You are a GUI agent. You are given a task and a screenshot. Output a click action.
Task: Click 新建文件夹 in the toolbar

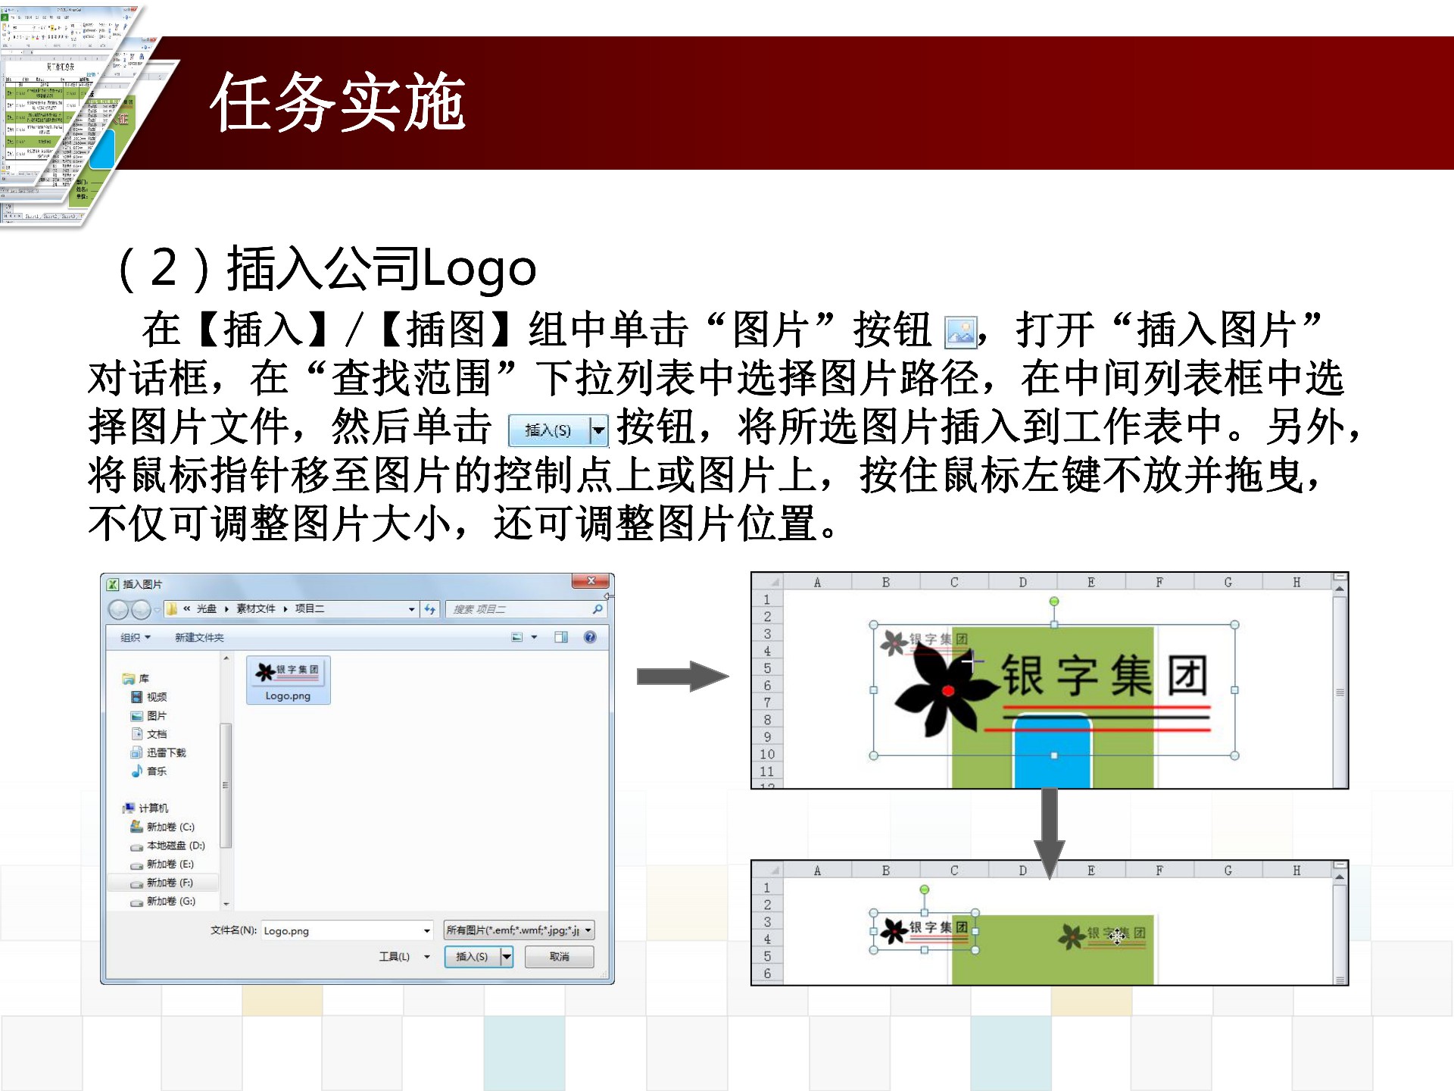pyautogui.click(x=199, y=637)
